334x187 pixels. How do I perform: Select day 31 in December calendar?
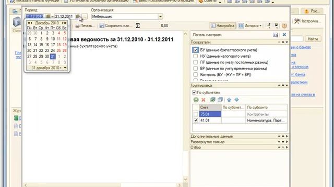click(x=53, y=57)
